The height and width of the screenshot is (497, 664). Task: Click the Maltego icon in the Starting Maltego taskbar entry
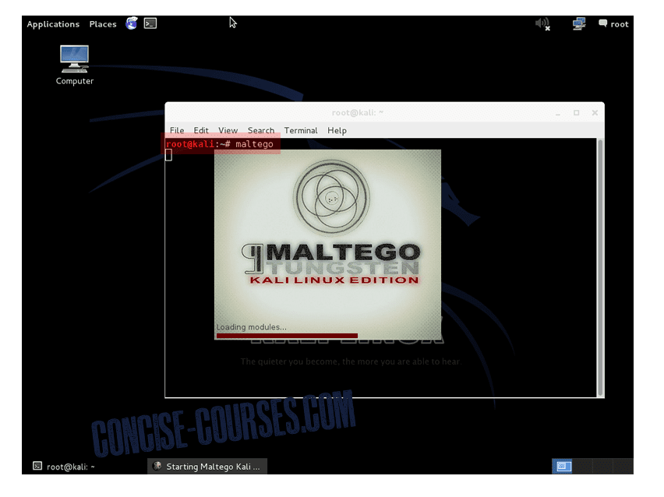click(157, 466)
